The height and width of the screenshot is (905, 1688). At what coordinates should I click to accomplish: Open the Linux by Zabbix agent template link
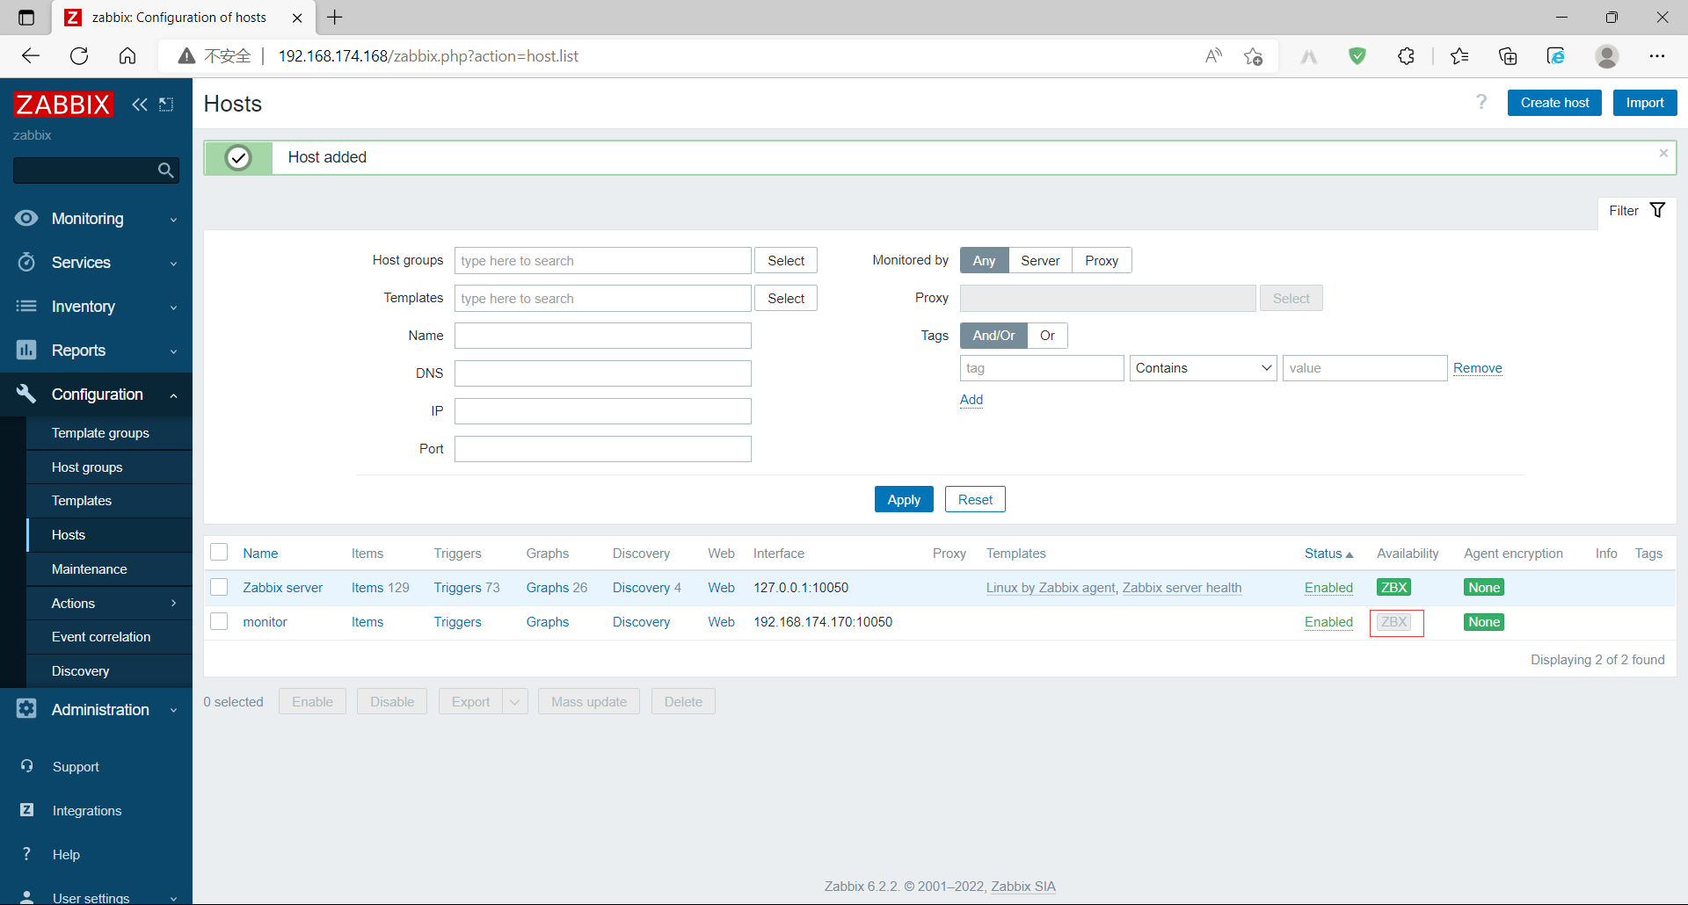(1051, 588)
